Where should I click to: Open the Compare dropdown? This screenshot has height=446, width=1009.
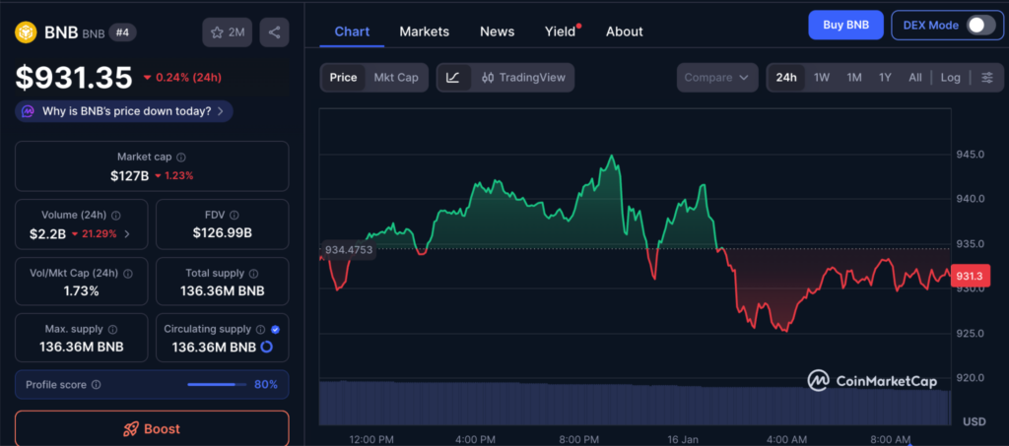tap(716, 78)
